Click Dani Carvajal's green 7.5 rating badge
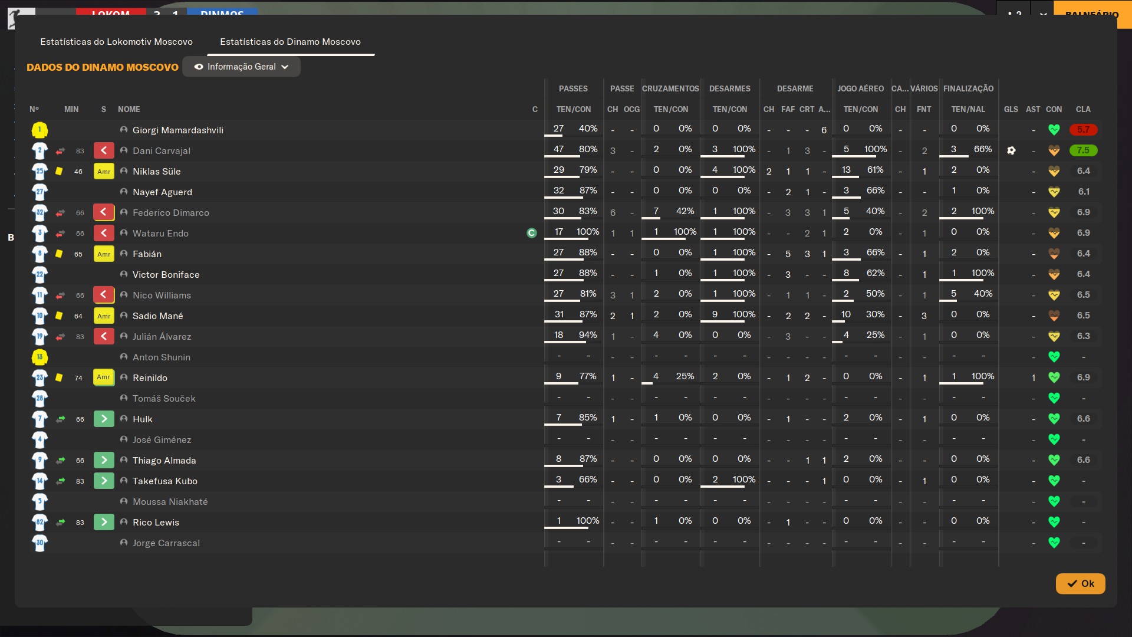The height and width of the screenshot is (637, 1132). [1083, 150]
